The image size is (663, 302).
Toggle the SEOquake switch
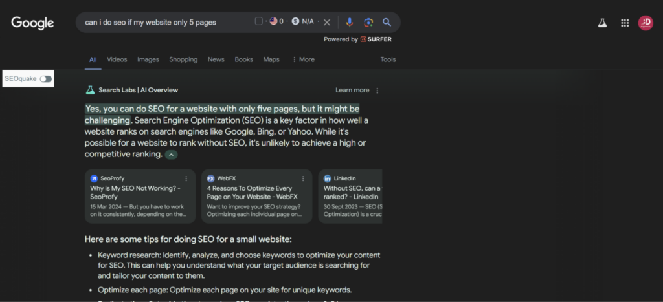coord(46,79)
